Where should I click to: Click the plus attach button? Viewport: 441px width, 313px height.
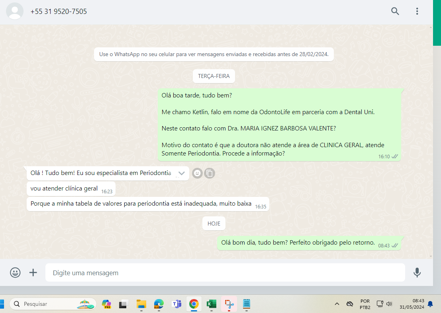pyautogui.click(x=33, y=272)
